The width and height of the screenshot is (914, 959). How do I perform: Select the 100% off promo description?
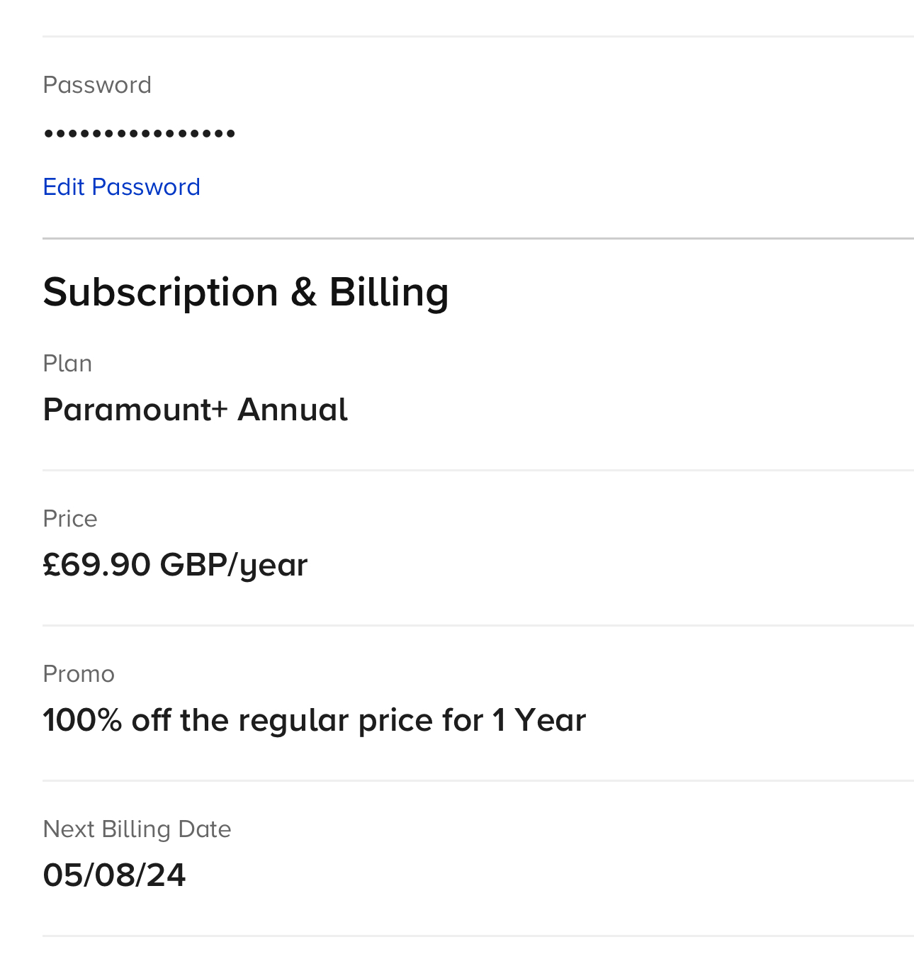tap(314, 720)
